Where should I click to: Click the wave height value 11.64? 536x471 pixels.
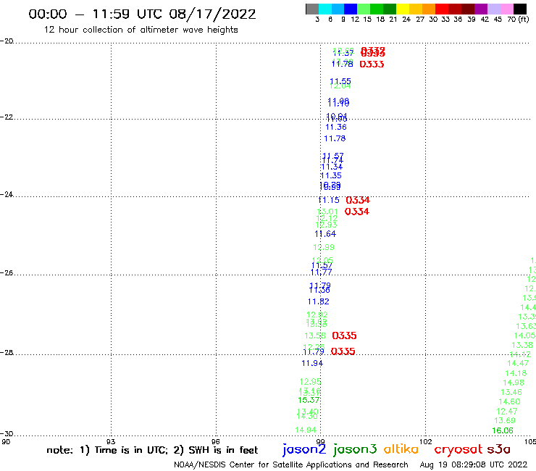click(x=325, y=234)
